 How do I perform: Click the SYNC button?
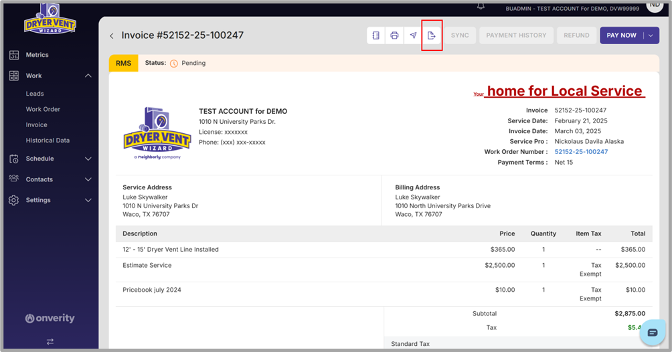[x=460, y=35]
